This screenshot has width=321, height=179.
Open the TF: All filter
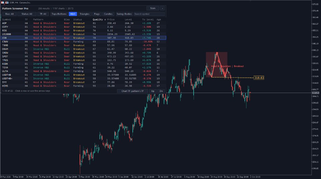(43, 14)
